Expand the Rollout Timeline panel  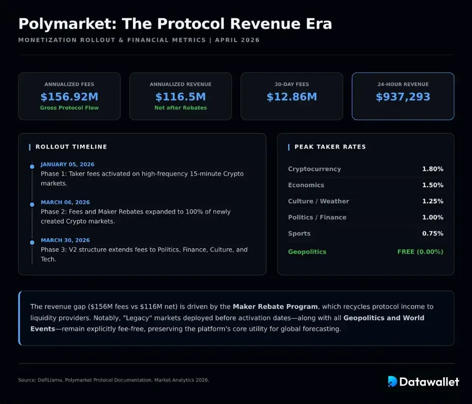pos(142,204)
